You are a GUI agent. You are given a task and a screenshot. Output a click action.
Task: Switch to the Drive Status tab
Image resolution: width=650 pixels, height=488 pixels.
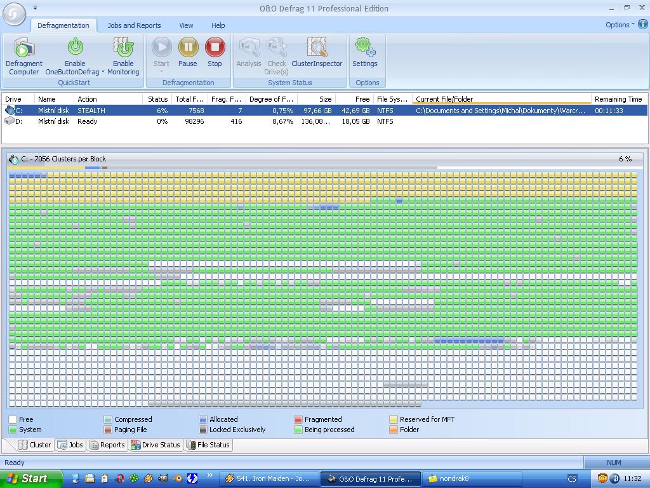(156, 445)
